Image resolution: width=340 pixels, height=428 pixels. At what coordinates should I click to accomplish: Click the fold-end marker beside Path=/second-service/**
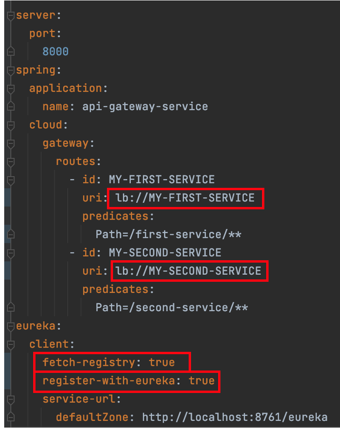point(11,307)
